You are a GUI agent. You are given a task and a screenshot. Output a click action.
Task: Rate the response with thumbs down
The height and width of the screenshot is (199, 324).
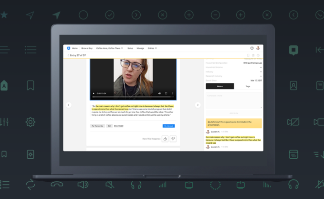coord(173,139)
